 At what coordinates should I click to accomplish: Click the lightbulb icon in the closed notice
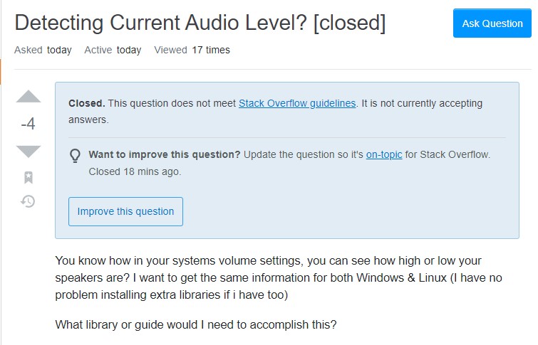(75, 156)
